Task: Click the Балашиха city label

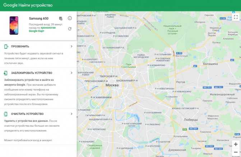Action: 210,64
